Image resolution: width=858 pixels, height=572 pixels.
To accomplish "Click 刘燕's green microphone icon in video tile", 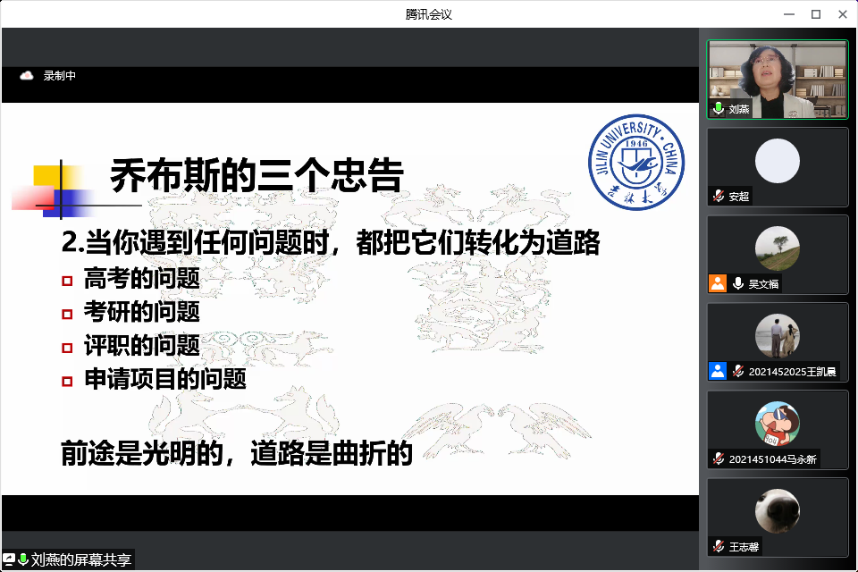I will [x=719, y=109].
